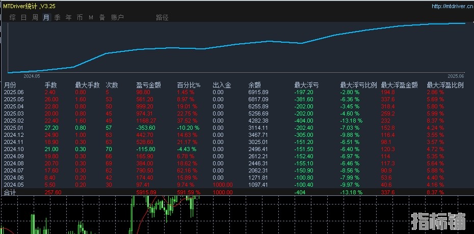This screenshot has width=474, height=234.
Task: Open the 账户 account tab
Action: pos(117,17)
